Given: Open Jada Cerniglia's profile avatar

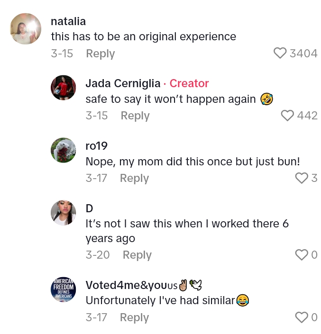Looking at the screenshot, I should pyautogui.click(x=63, y=88).
